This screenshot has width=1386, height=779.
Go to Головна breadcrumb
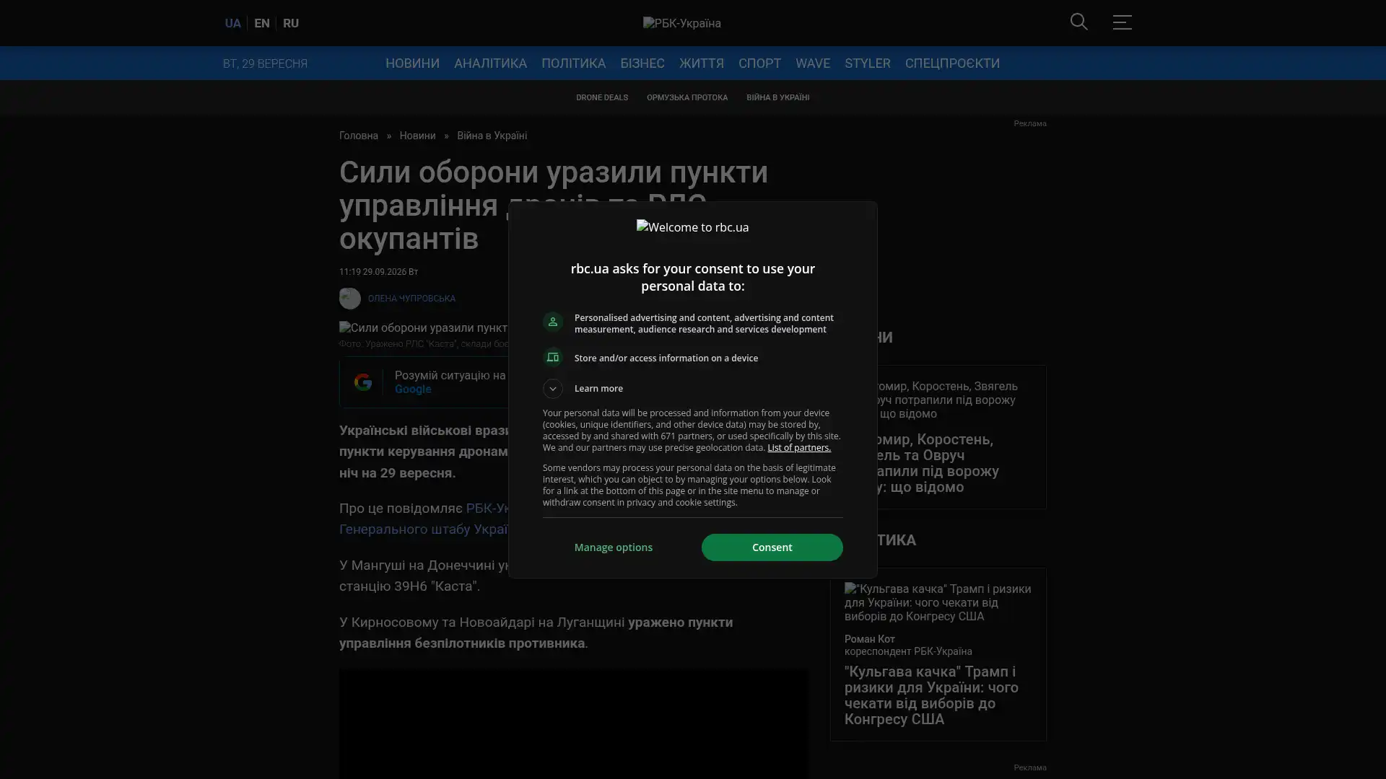point(358,136)
